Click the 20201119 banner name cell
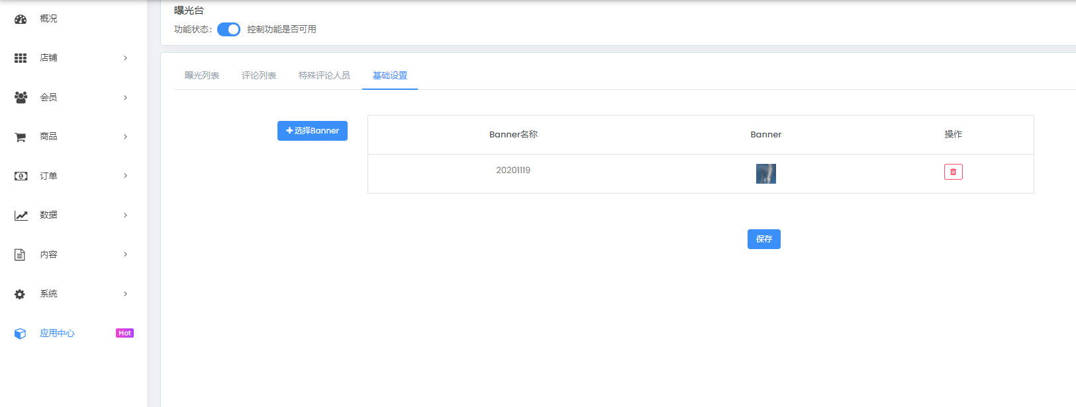1076x407 pixels. click(x=513, y=170)
